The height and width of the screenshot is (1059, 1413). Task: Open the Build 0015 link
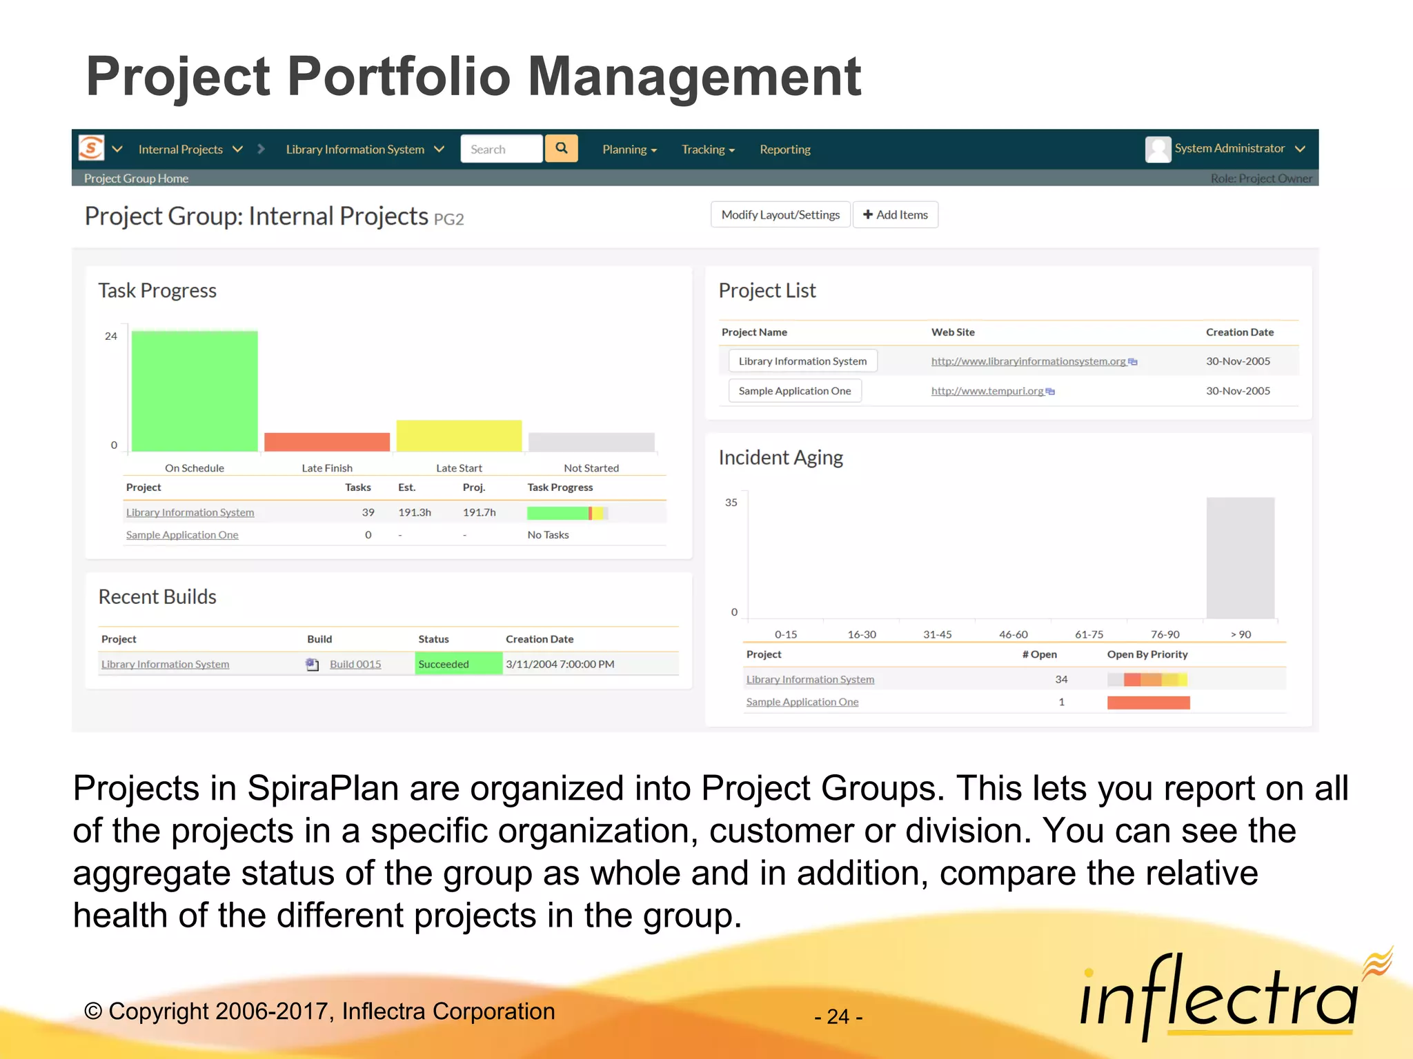355,664
